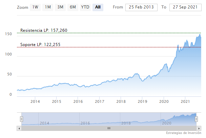Click 2014 in the navigator timeline
The width and height of the screenshot is (206, 138).
click(x=44, y=123)
